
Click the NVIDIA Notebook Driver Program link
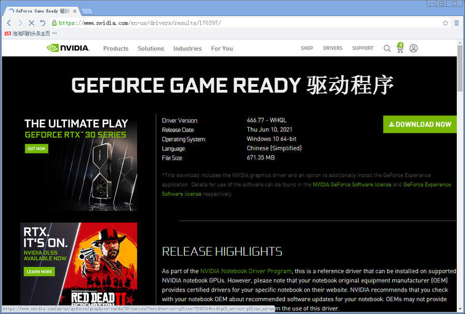pos(246,271)
